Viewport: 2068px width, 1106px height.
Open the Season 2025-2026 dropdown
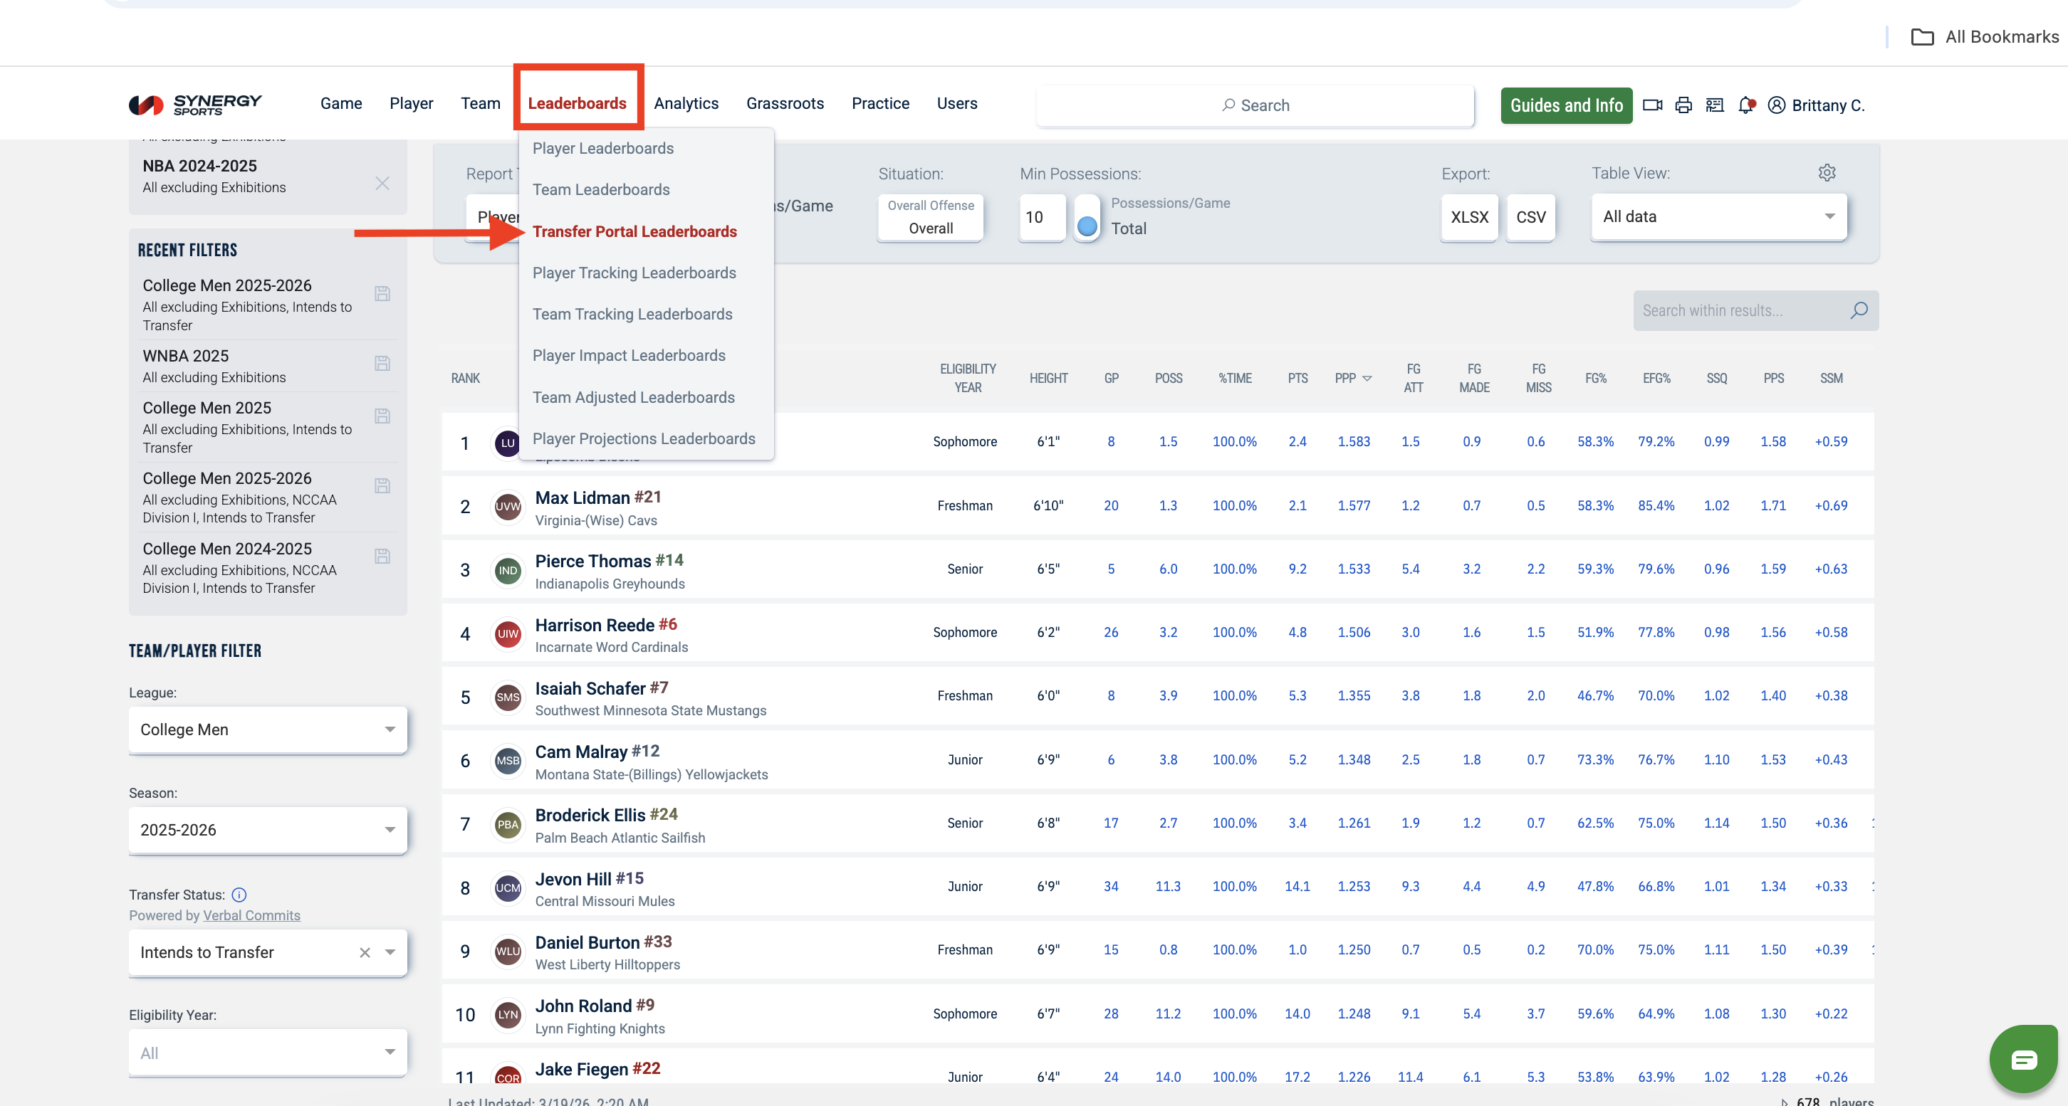(x=267, y=829)
